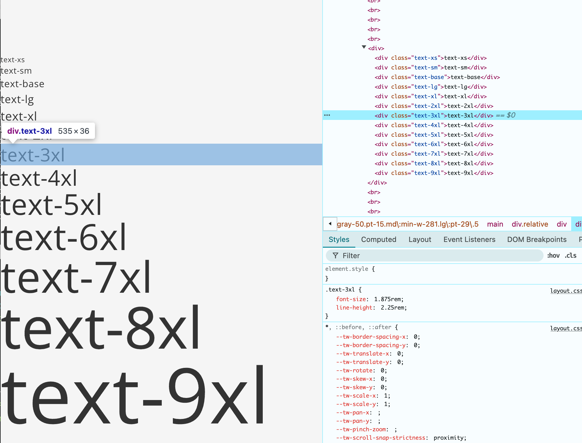Image resolution: width=582 pixels, height=443 pixels.
Task: Click the font-size value 1.875rem
Action: (388, 299)
